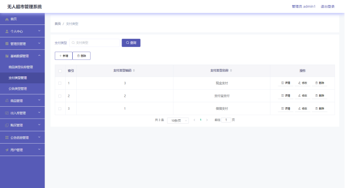Screen dimensions: 345x188
Task: Click the icon beside 商品管理
Action: [7, 101]
